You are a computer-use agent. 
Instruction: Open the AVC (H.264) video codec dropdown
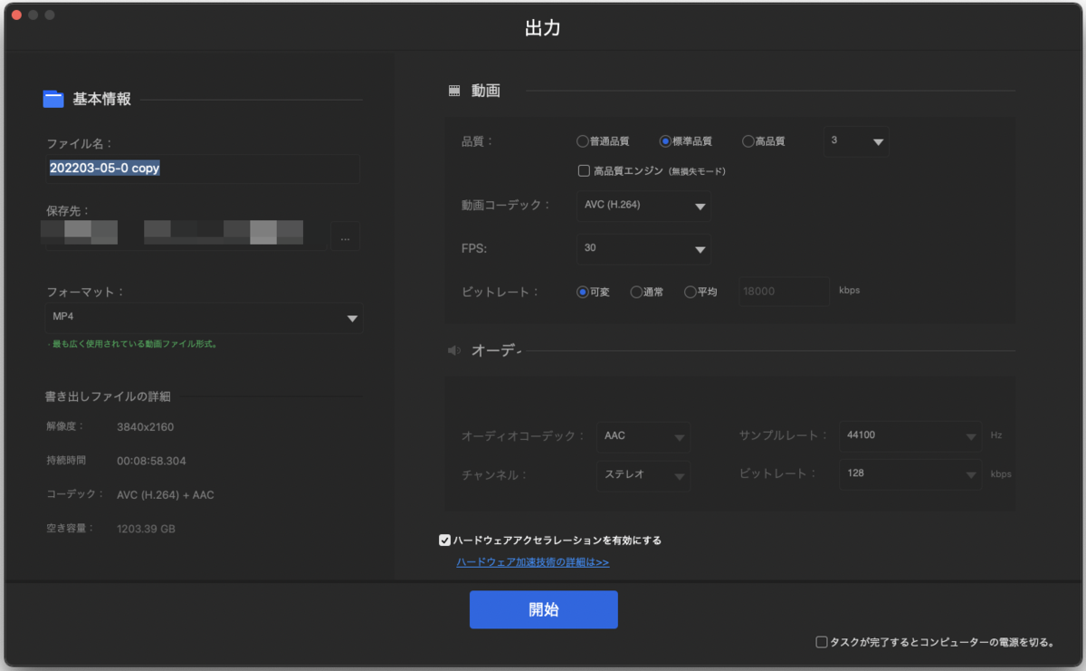pos(643,206)
